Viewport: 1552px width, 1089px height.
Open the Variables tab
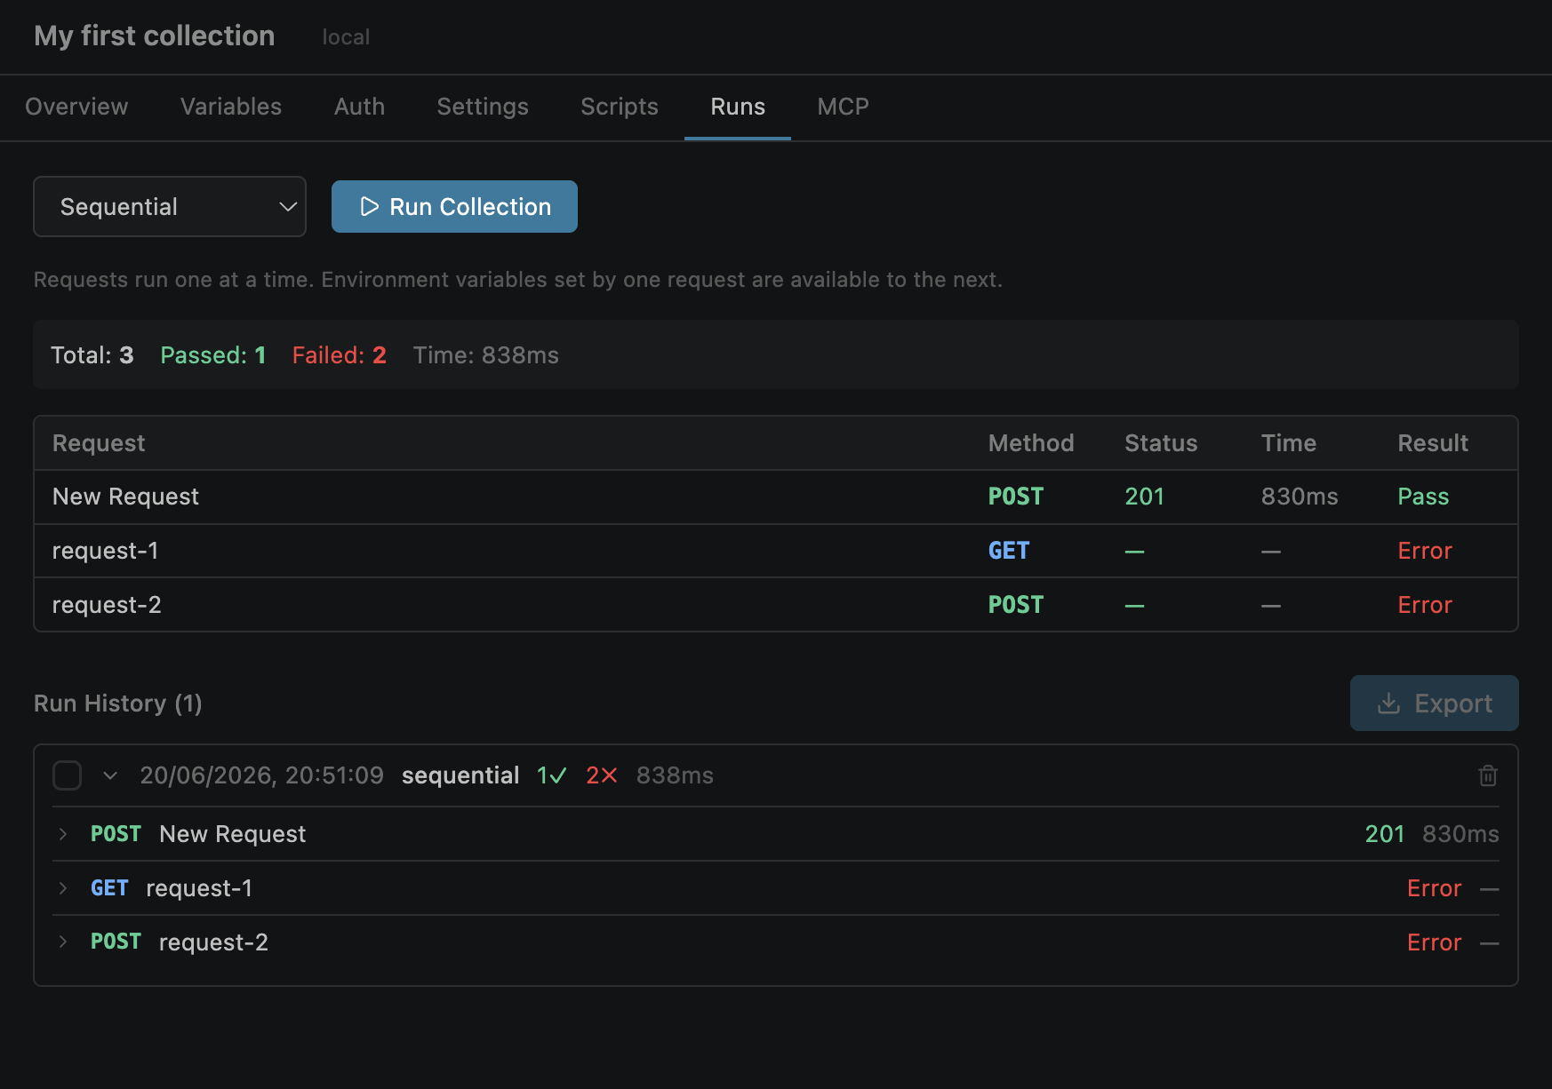tap(231, 107)
